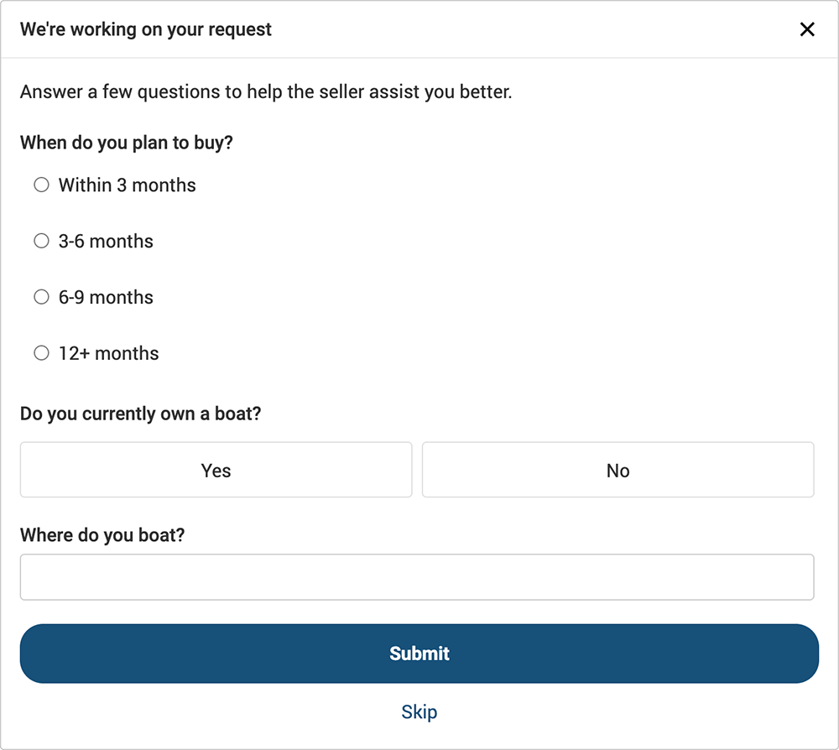839x750 pixels.
Task: Choose '6-9 months' under 'When do you plan to buy?'
Action: click(x=41, y=296)
